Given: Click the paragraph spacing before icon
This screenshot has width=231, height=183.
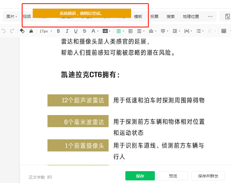Looking at the screenshot, I should 151,31.
